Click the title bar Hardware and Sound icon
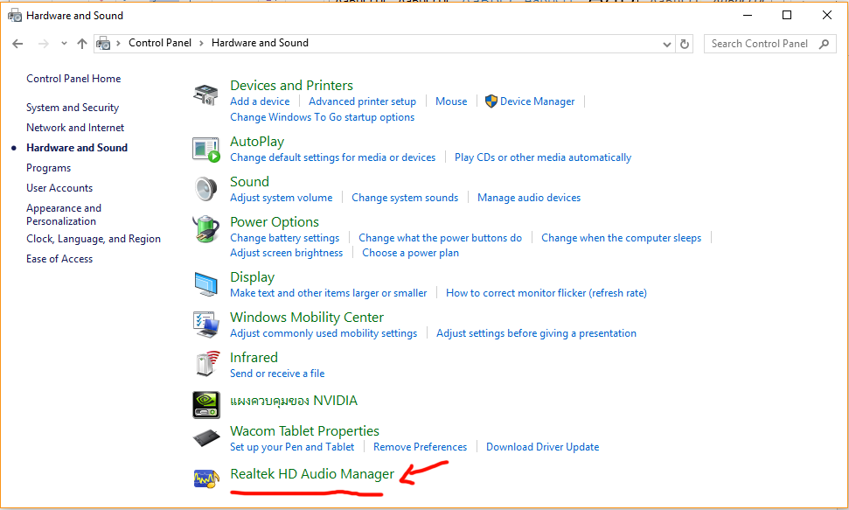 [x=15, y=15]
